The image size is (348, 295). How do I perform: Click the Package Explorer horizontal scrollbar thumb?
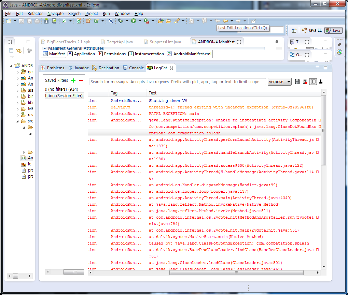point(15,276)
